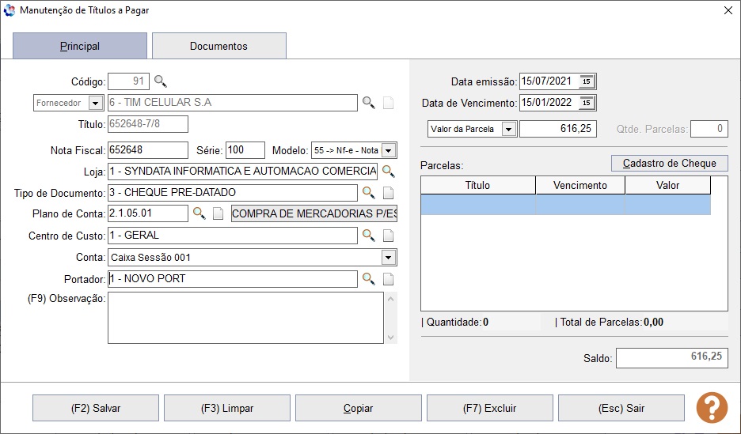The height and width of the screenshot is (434, 741).
Task: Click Observação scrollbar up arrow
Action: point(390,299)
